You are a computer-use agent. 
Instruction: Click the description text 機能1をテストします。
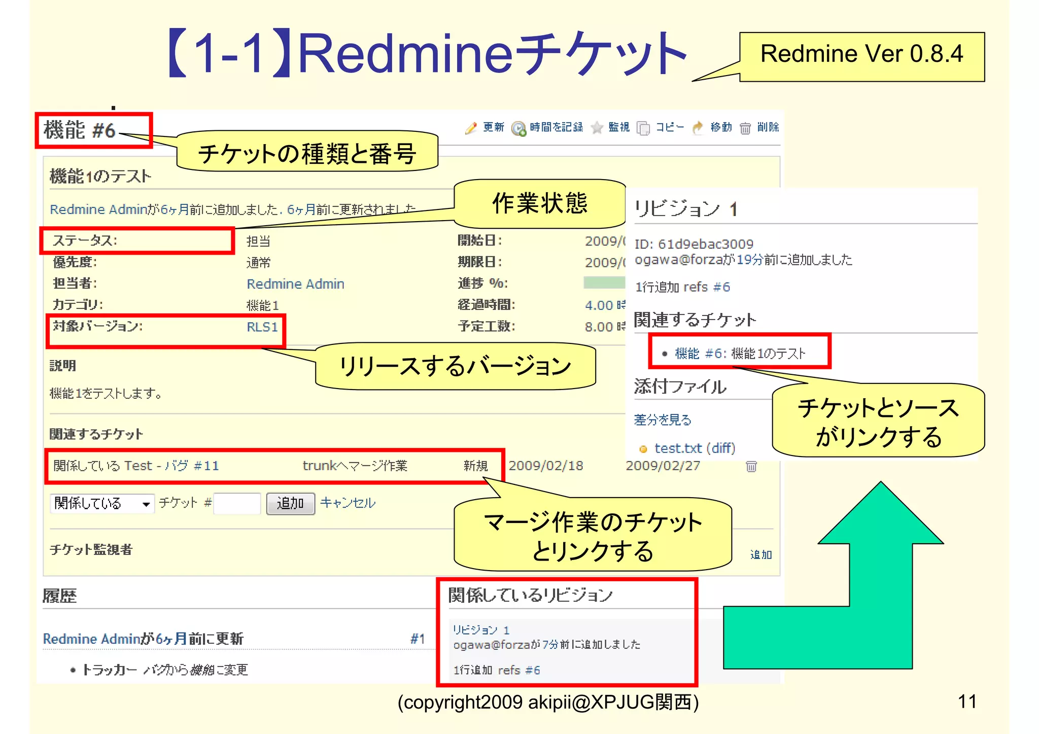coord(106,394)
